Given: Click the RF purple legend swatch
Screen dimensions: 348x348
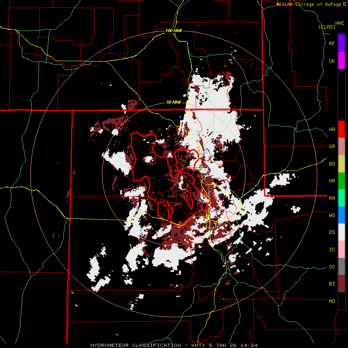Looking at the screenshot, I should pos(341,43).
